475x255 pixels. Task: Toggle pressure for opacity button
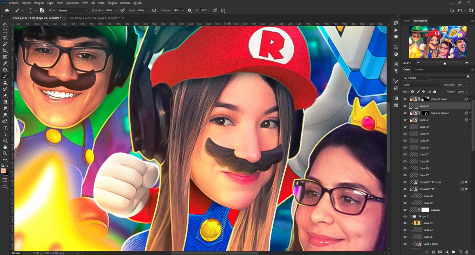(x=122, y=10)
